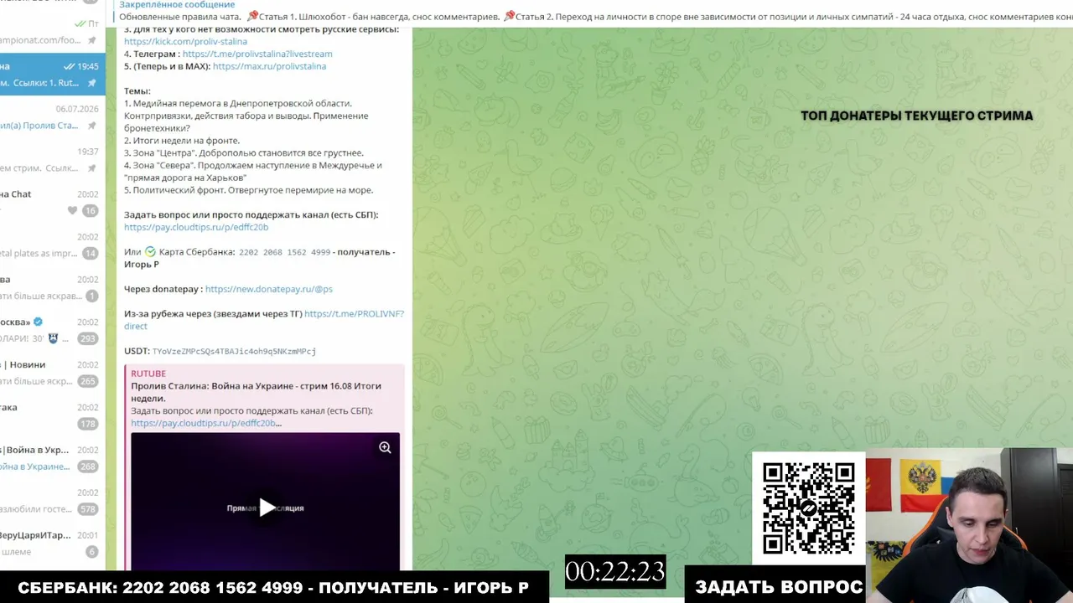The image size is (1073, 603).
Task: Open the chat with 19:37 timestamp
Action: tap(52, 161)
